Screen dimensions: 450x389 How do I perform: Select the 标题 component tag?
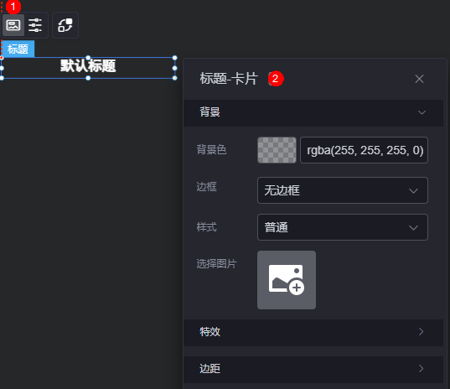point(18,49)
